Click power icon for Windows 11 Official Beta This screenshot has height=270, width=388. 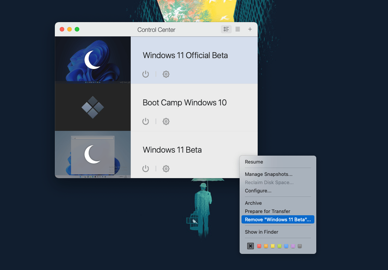tap(145, 74)
